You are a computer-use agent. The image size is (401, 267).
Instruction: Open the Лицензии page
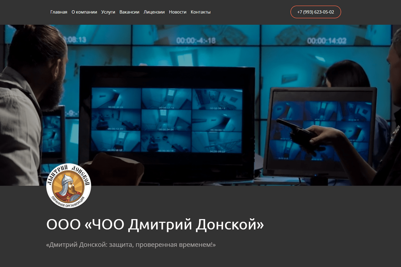coord(154,12)
